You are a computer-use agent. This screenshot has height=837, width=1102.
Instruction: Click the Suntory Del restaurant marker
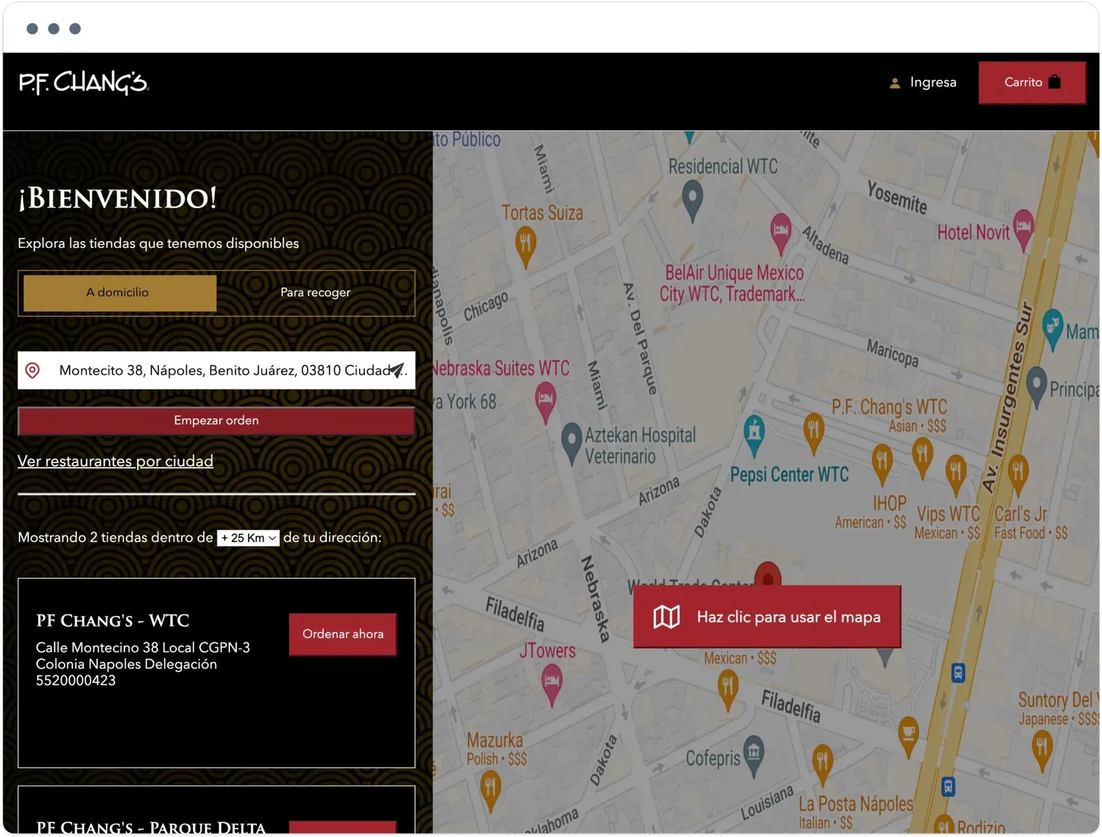(x=1042, y=751)
